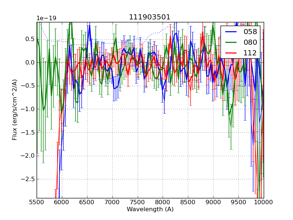The width and height of the screenshot is (293, 220).
Task: Click the red line sample in legend
Action: point(231,53)
